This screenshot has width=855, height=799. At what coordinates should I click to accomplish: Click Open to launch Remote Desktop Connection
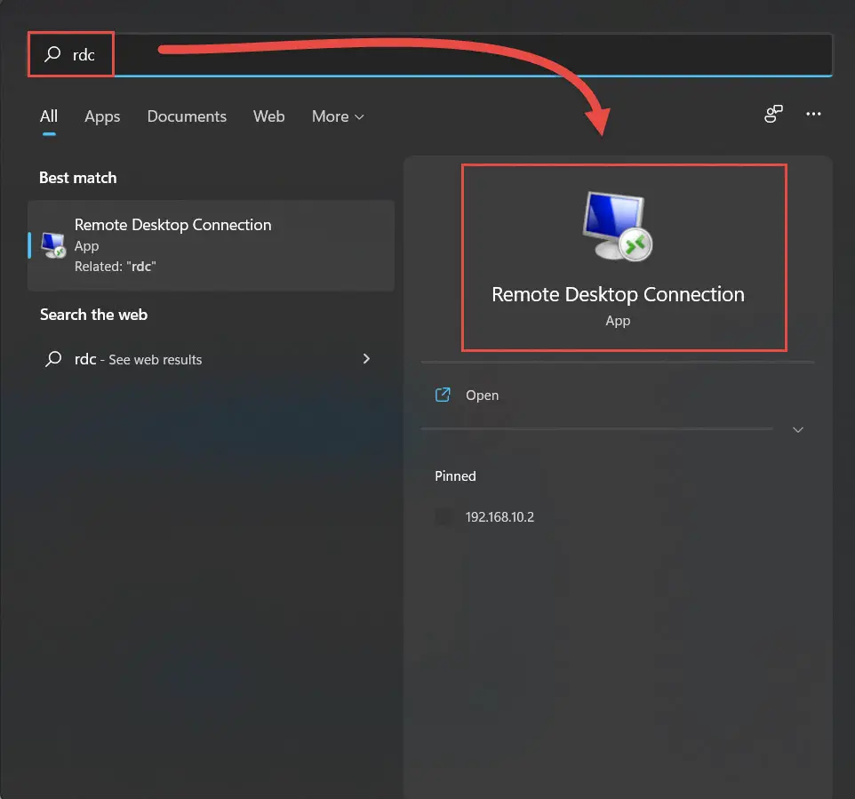pyautogui.click(x=482, y=395)
